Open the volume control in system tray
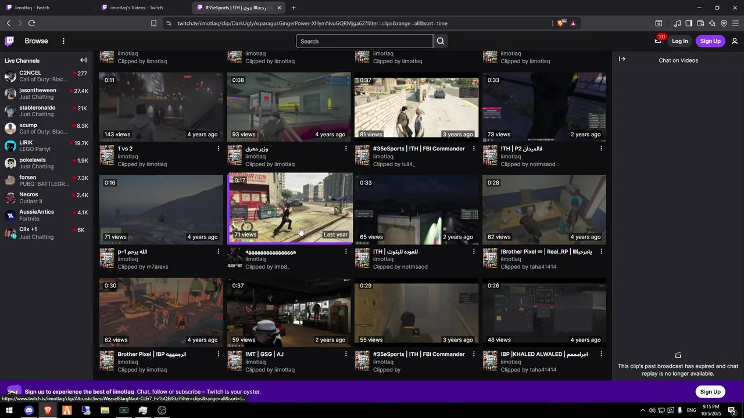The image size is (744, 418). 652,410
